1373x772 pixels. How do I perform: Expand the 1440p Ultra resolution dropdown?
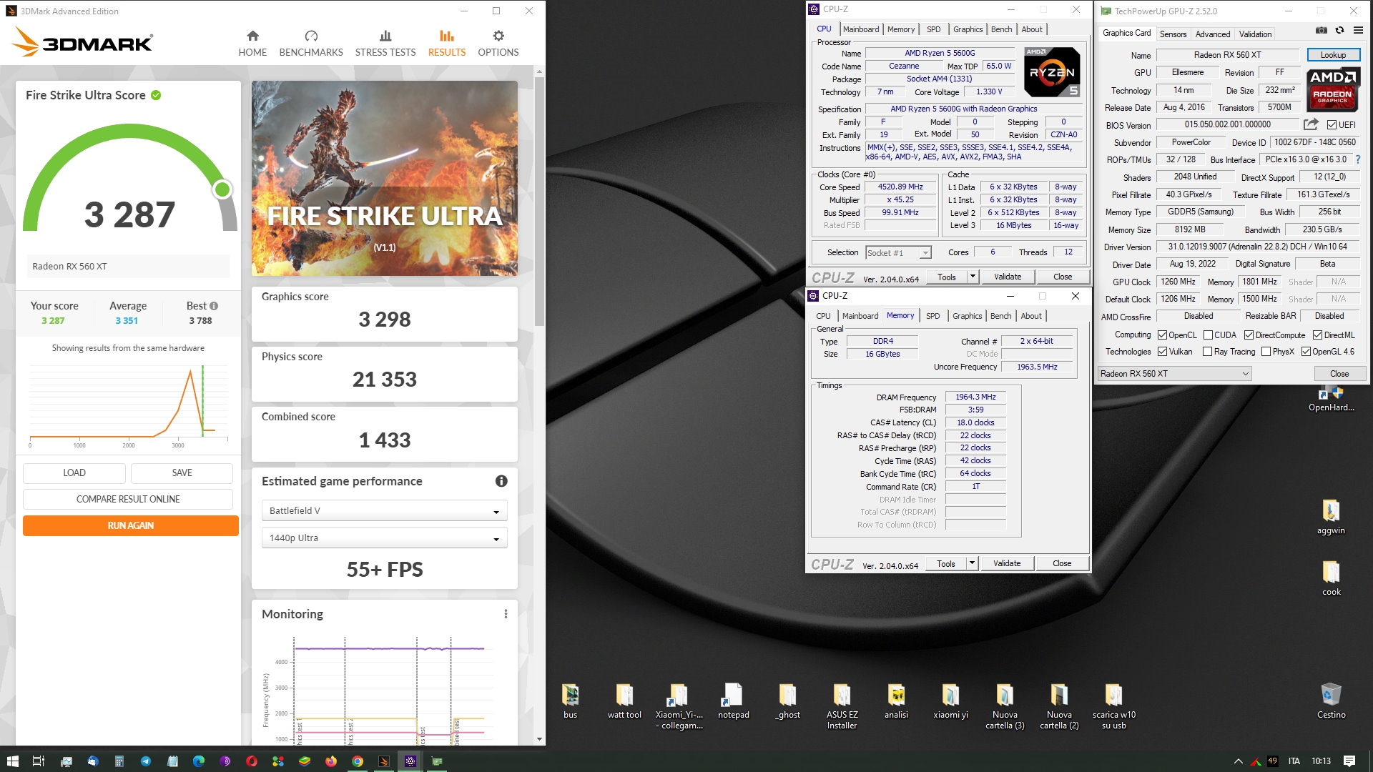click(385, 538)
